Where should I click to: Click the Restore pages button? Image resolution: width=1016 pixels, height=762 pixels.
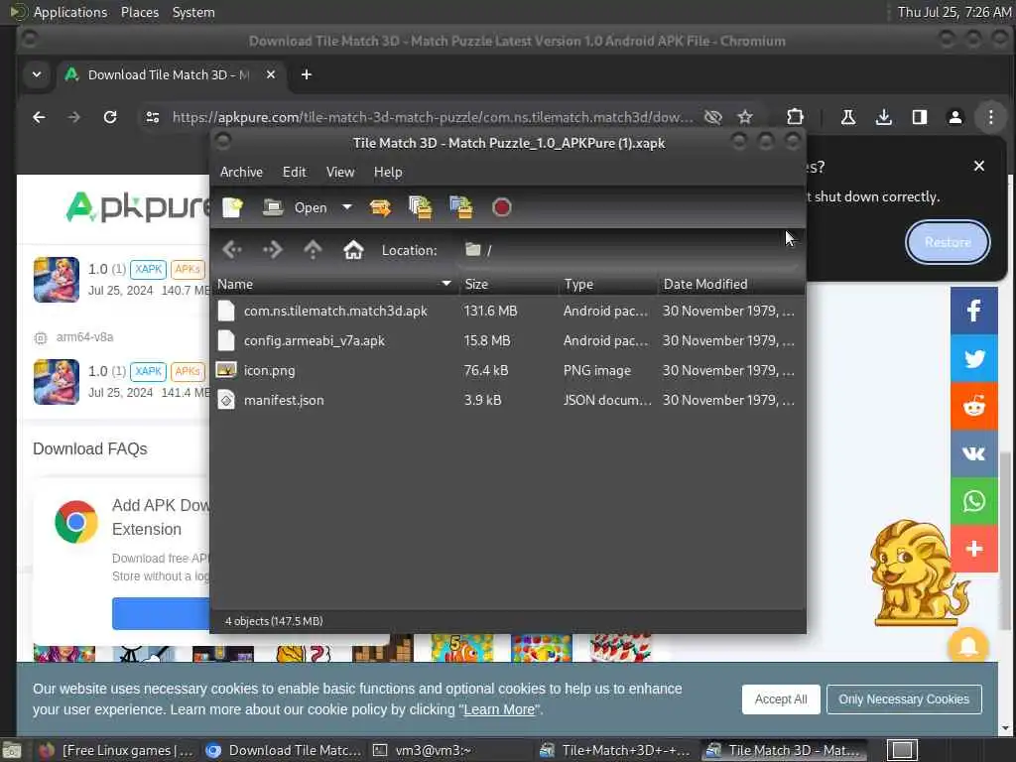948,242
